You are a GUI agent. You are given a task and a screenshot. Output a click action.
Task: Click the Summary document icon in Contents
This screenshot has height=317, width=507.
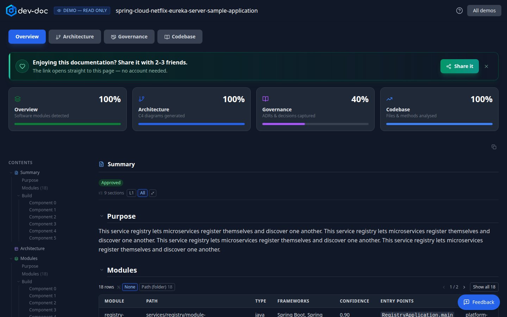pos(16,173)
